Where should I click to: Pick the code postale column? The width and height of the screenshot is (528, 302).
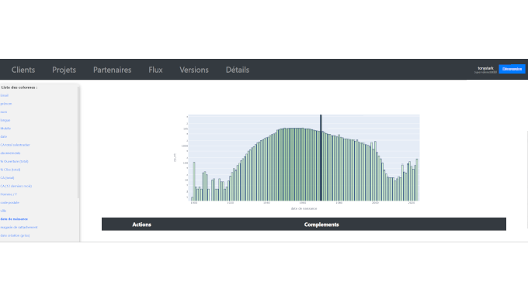pos(10,203)
